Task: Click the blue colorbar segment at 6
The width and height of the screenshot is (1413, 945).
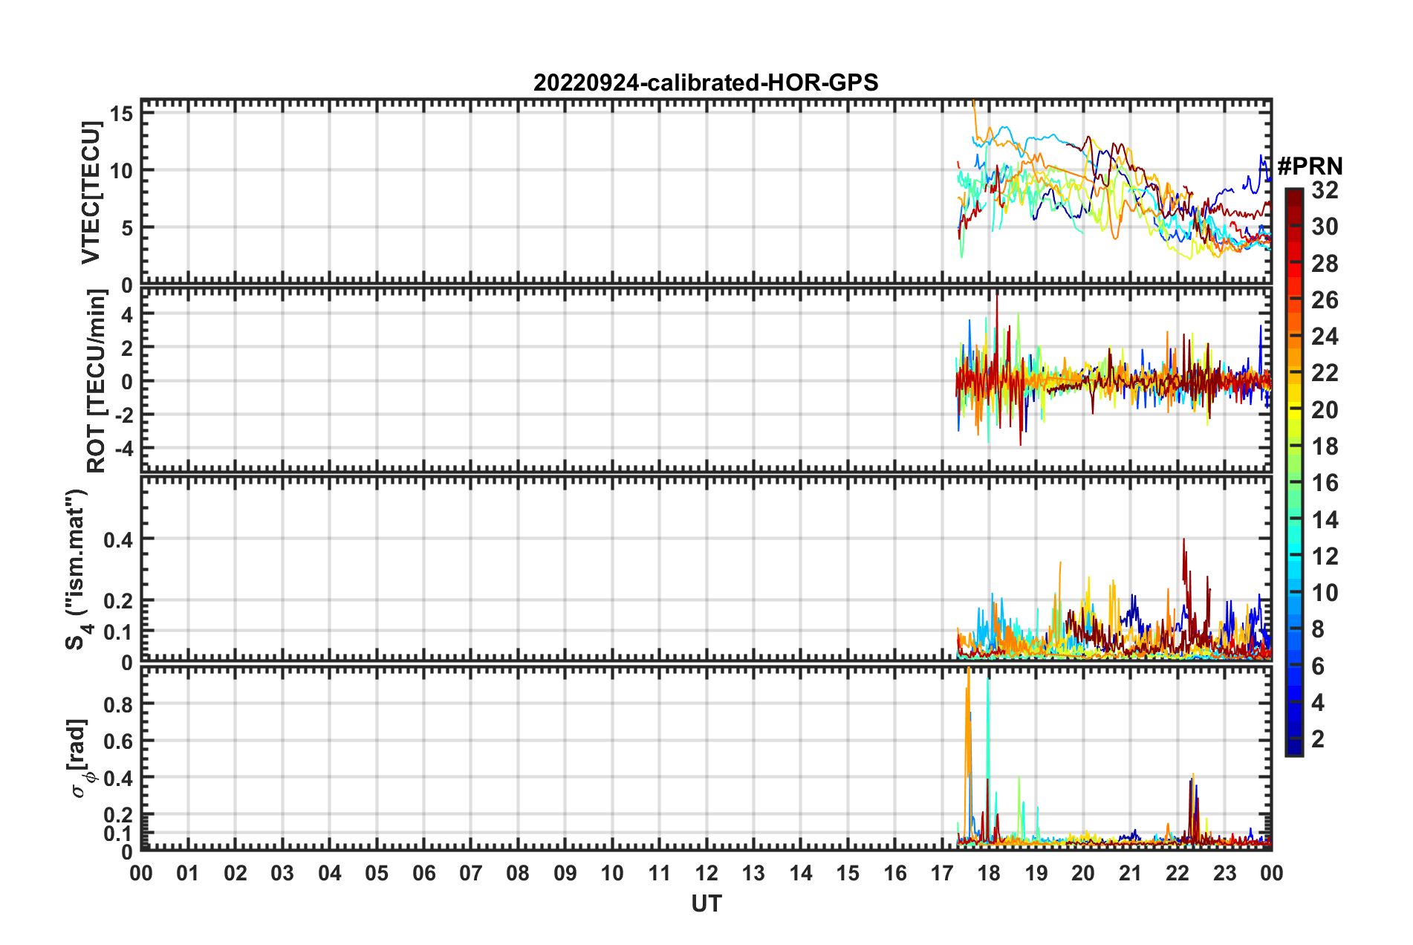Action: click(1294, 666)
